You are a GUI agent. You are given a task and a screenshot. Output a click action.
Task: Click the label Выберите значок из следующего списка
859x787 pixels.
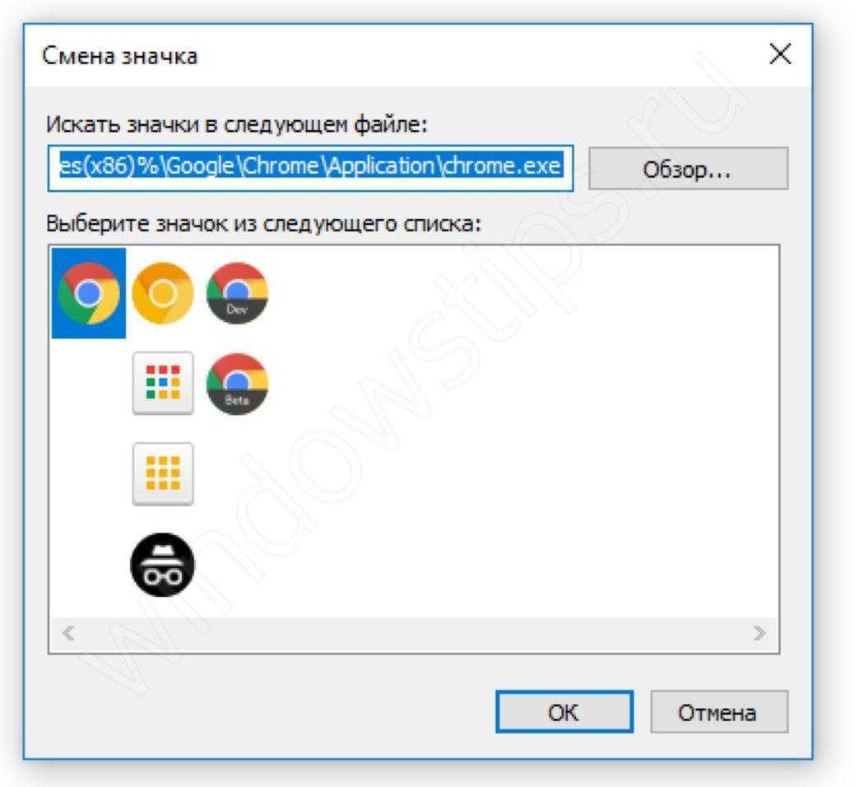[263, 224]
